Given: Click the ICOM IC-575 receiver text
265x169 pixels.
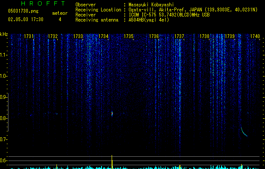Looking at the screenshot, I should (169, 15).
